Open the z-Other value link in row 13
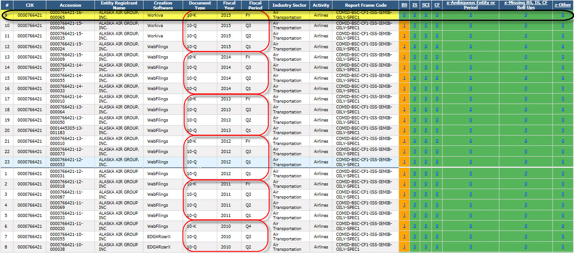The image size is (574, 253). pos(563,57)
